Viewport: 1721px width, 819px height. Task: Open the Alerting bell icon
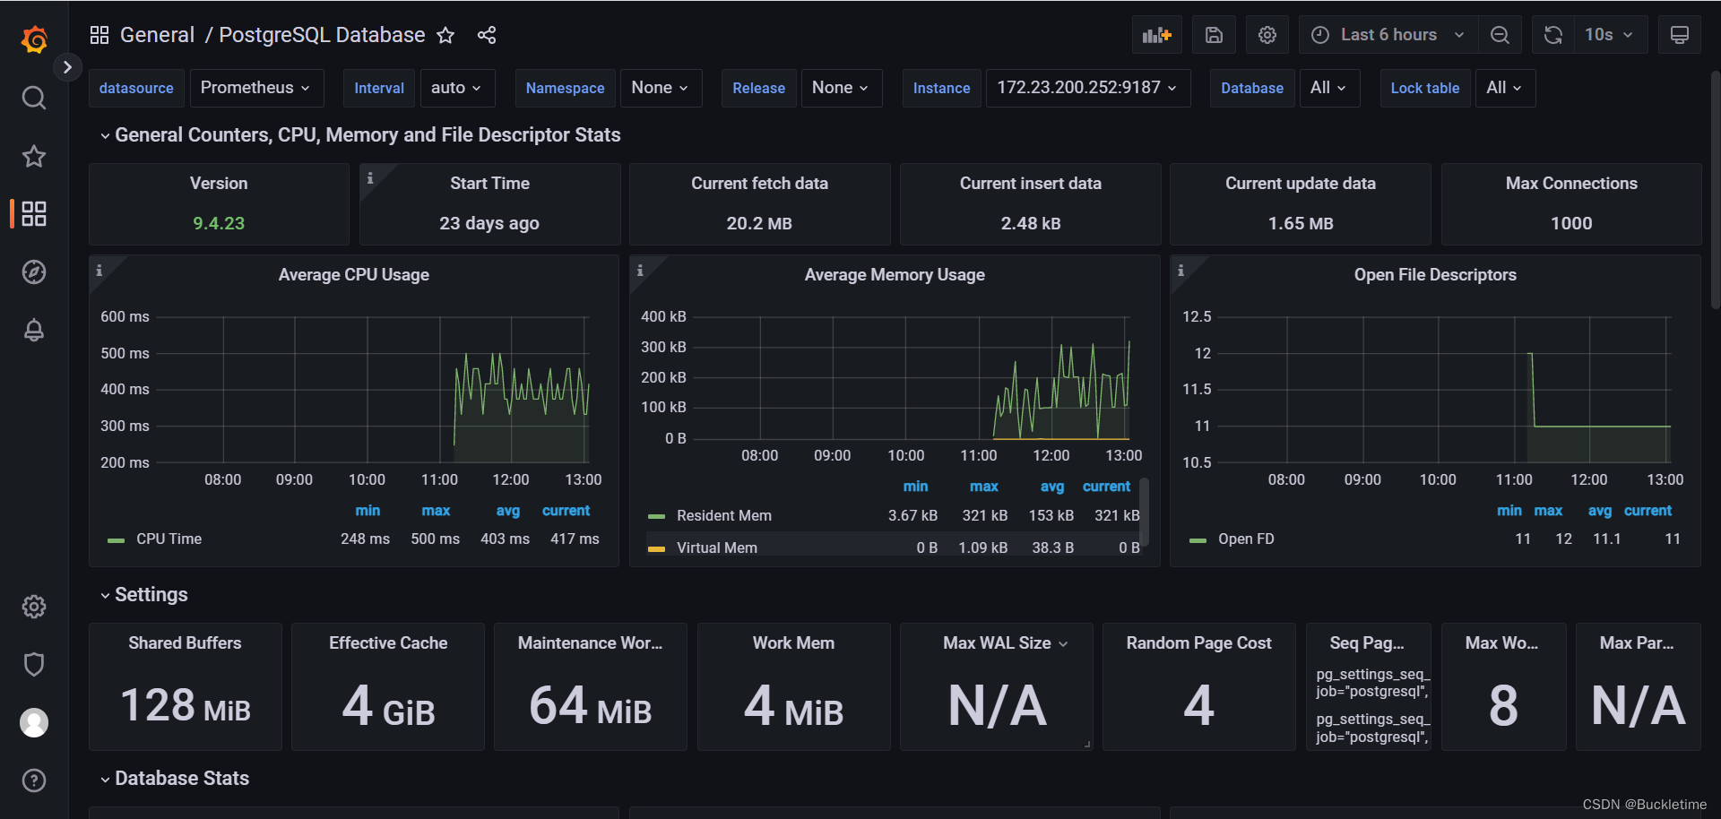tap(34, 330)
